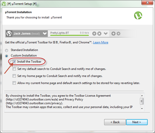Viewport: 155px width, 133px height.
Task: Click the PrettyLights-BT progress bar
Action: coord(70,35)
